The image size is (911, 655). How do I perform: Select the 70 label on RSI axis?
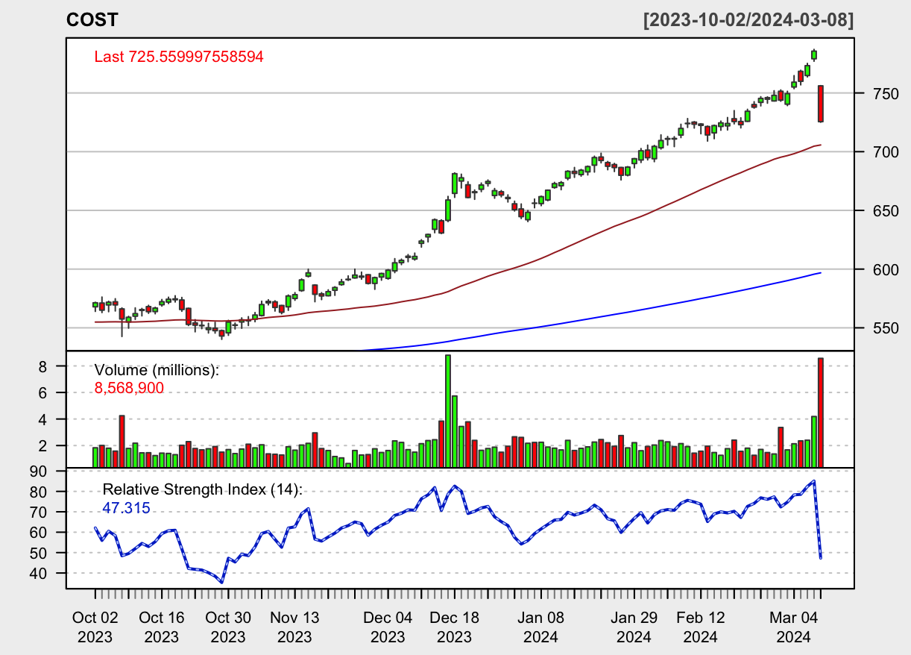[x=40, y=512]
